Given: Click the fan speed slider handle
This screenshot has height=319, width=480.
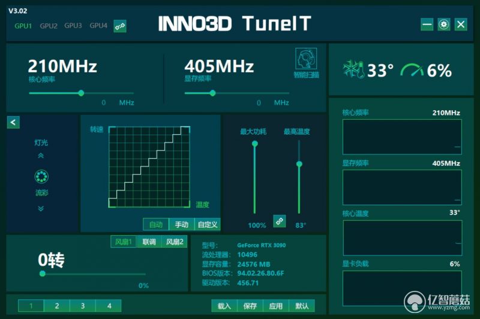Looking at the screenshot, I should [43, 274].
